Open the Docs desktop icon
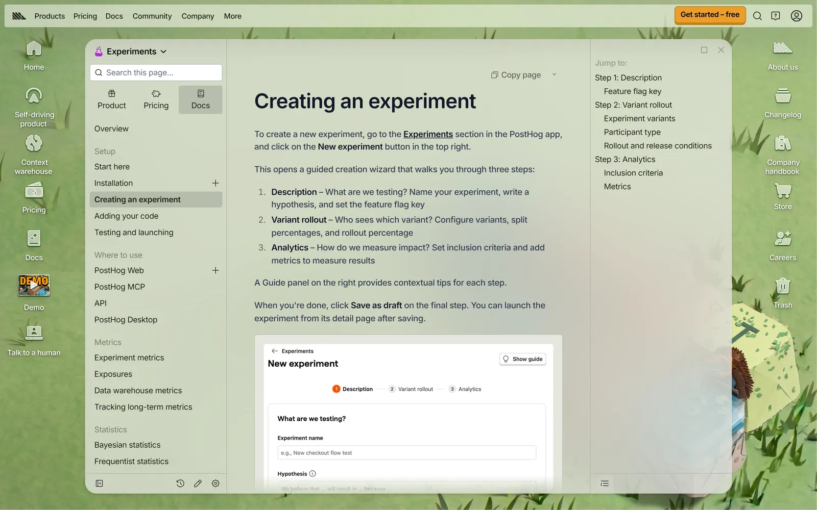Screen dimensions: 817x510 pos(34,245)
